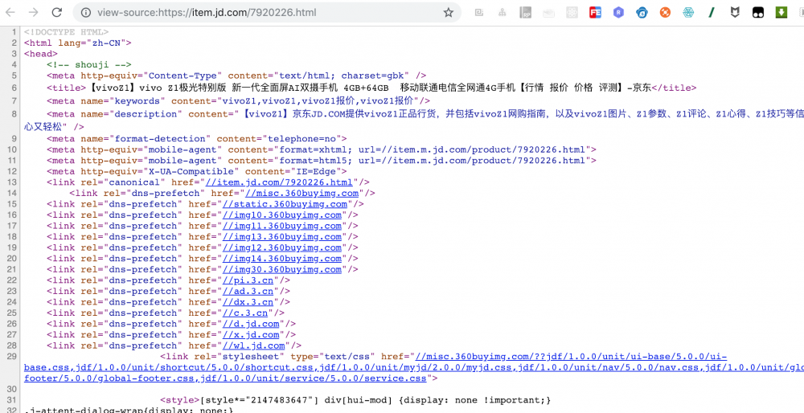Image resolution: width=804 pixels, height=413 pixels.
Task: Open the red-blue FE helper extension
Action: pyautogui.click(x=595, y=12)
